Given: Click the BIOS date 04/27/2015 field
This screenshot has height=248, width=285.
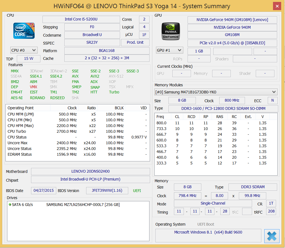Looking at the screenshot, I should tap(43, 191).
